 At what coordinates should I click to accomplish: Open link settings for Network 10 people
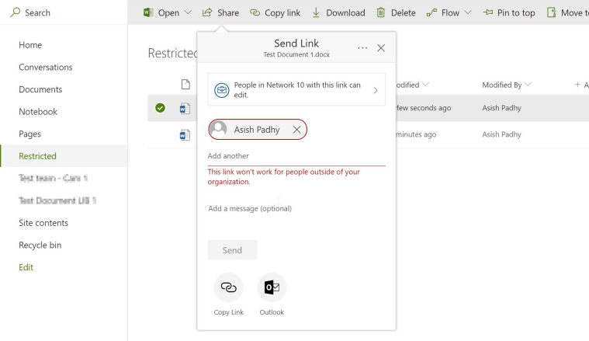tap(296, 90)
